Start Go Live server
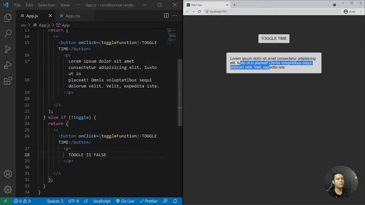 [x=125, y=201]
